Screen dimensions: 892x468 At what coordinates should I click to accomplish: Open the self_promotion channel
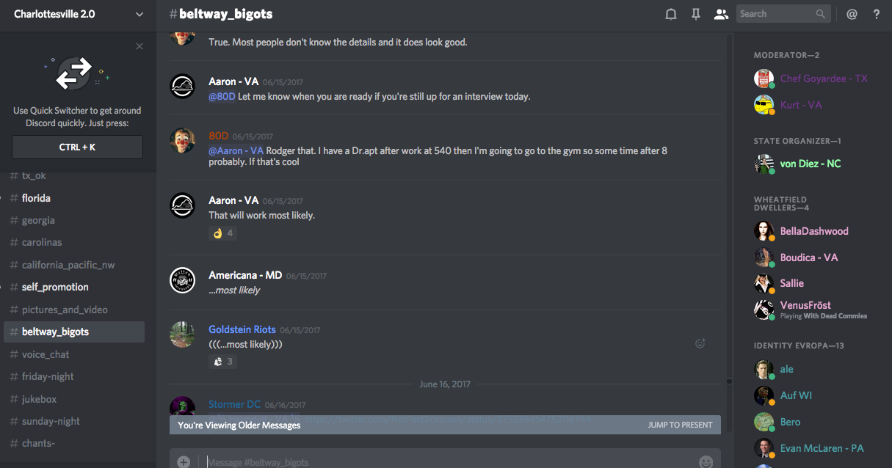coord(55,287)
